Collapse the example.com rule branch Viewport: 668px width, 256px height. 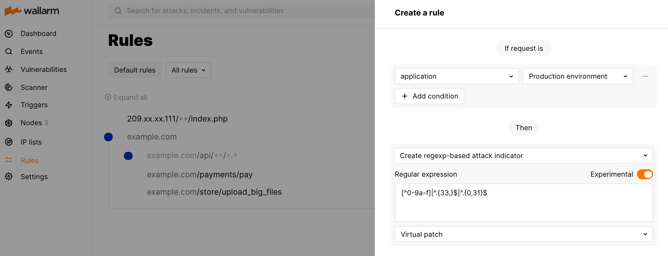108,137
